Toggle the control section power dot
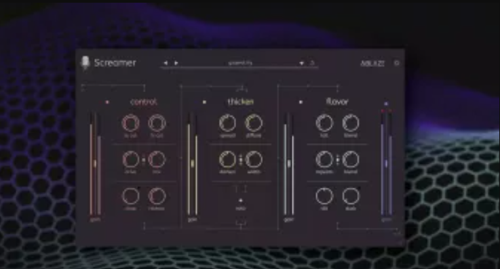 click(x=107, y=102)
